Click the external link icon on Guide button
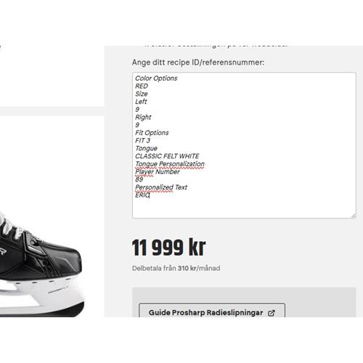This screenshot has height=363, width=363. pos(272,313)
